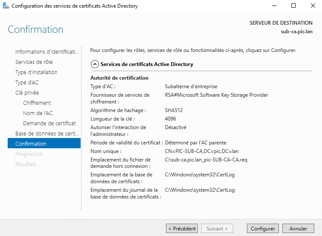322x236 pixels.
Task: Click the SHA512 hash algorithm value
Action: click(x=174, y=110)
